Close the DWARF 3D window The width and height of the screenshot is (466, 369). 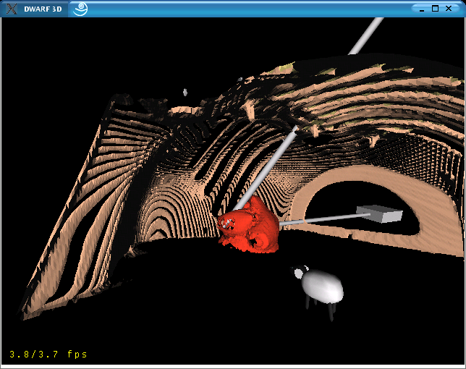click(x=449, y=8)
